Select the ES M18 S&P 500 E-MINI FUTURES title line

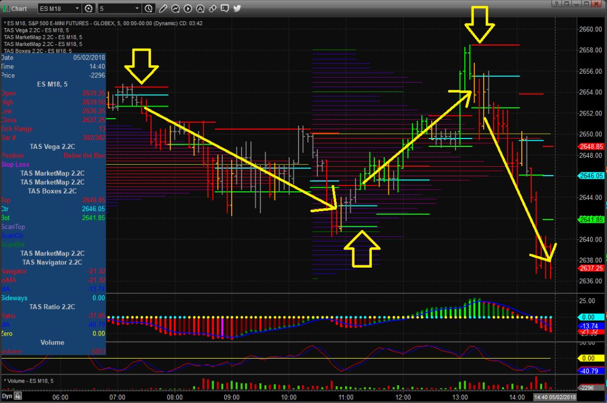click(103, 23)
